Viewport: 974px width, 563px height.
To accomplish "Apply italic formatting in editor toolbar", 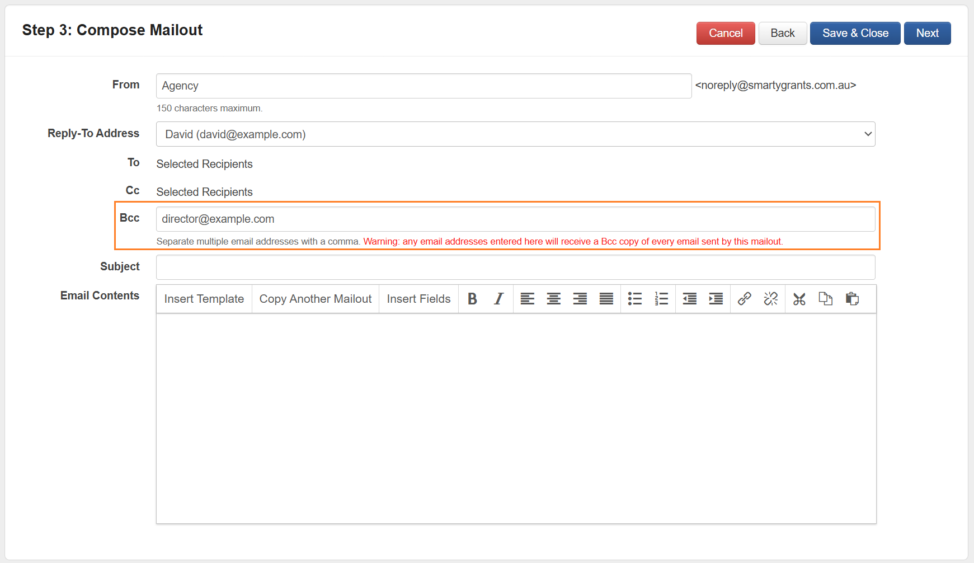I will [x=498, y=299].
